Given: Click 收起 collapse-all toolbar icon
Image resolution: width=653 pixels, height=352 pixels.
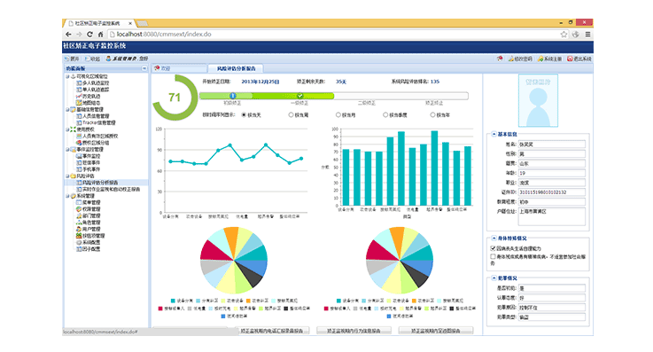Looking at the screenshot, I should coord(88,59).
